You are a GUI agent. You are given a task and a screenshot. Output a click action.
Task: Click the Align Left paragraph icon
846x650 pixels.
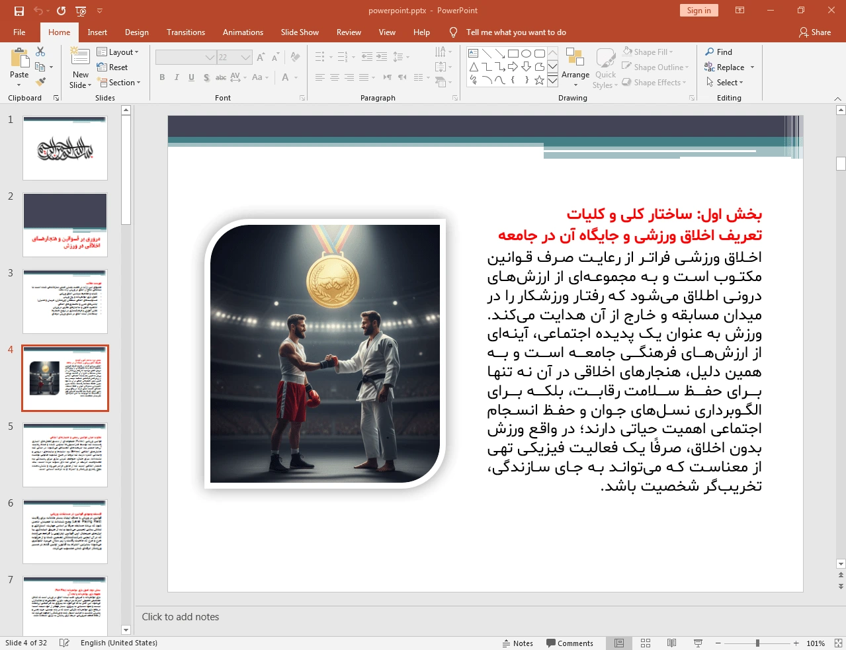[x=319, y=77]
